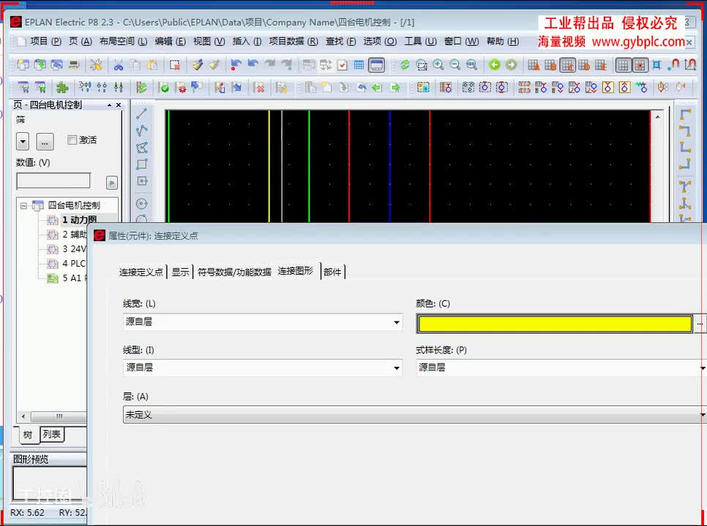707x526 pixels.
Task: Select grid E icon
Action: click(601, 65)
